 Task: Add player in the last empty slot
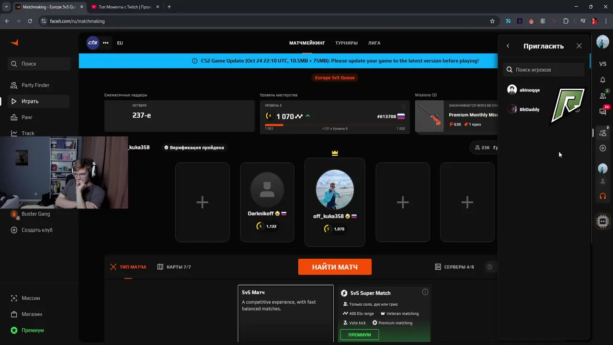pos(467,202)
